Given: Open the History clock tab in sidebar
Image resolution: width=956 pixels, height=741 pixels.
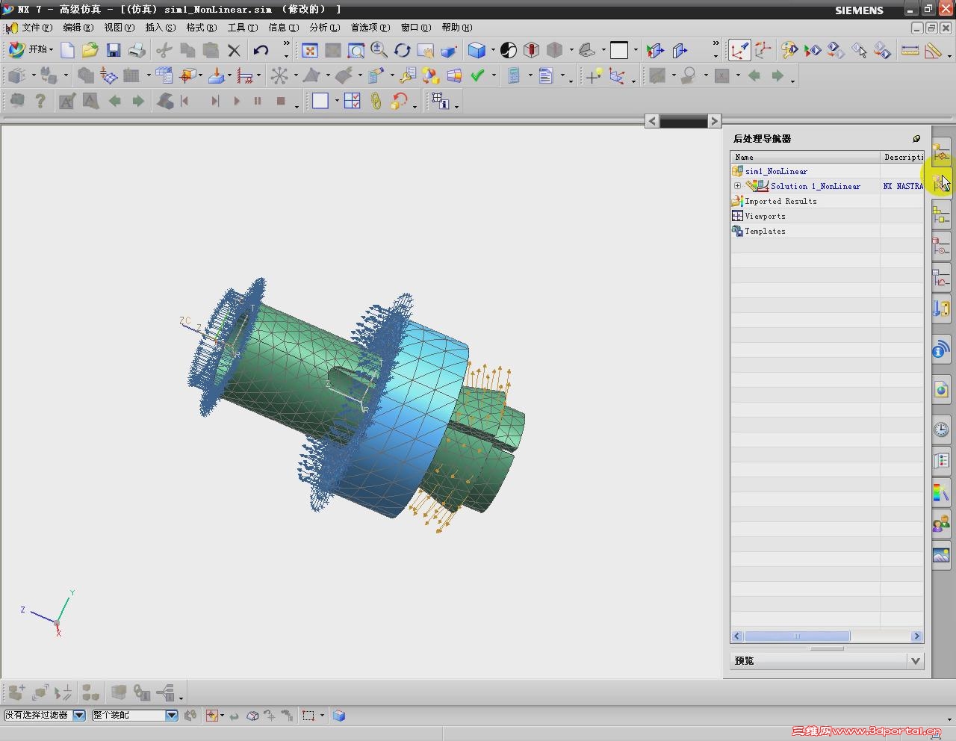Looking at the screenshot, I should click(941, 429).
